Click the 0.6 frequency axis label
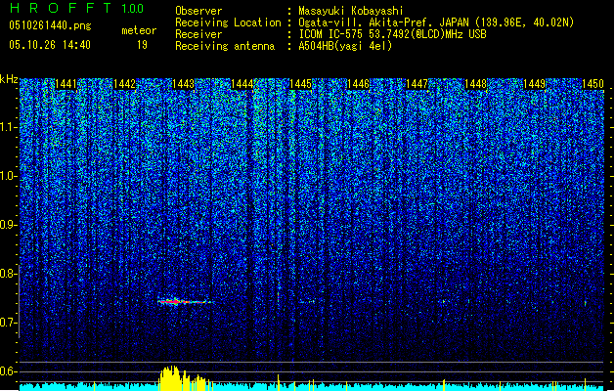The width and height of the screenshot is (615, 391). click(x=9, y=371)
